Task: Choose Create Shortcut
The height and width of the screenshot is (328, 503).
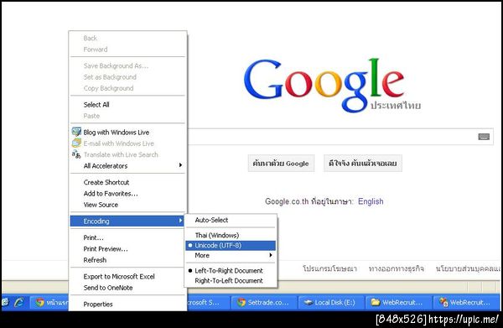Action: [x=127, y=182]
